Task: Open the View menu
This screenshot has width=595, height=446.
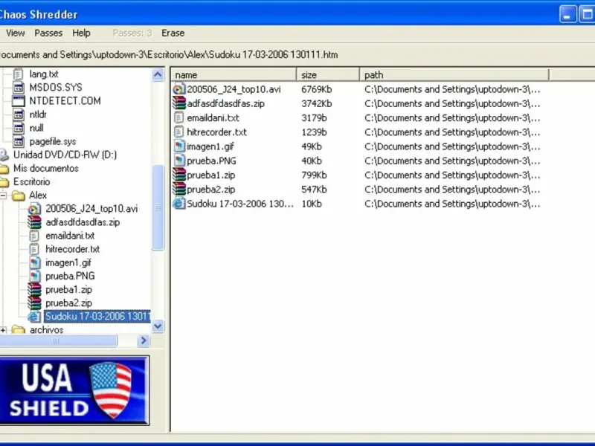Action: point(15,33)
